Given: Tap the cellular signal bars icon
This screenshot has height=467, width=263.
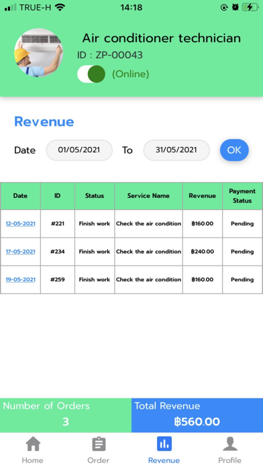Looking at the screenshot, I should click(11, 8).
